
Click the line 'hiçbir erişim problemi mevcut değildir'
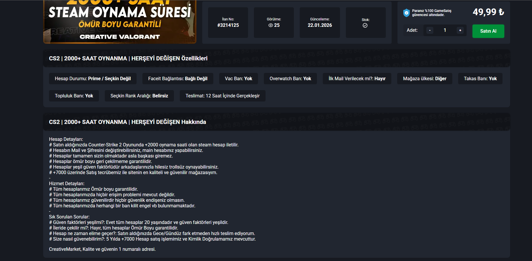pos(112,195)
